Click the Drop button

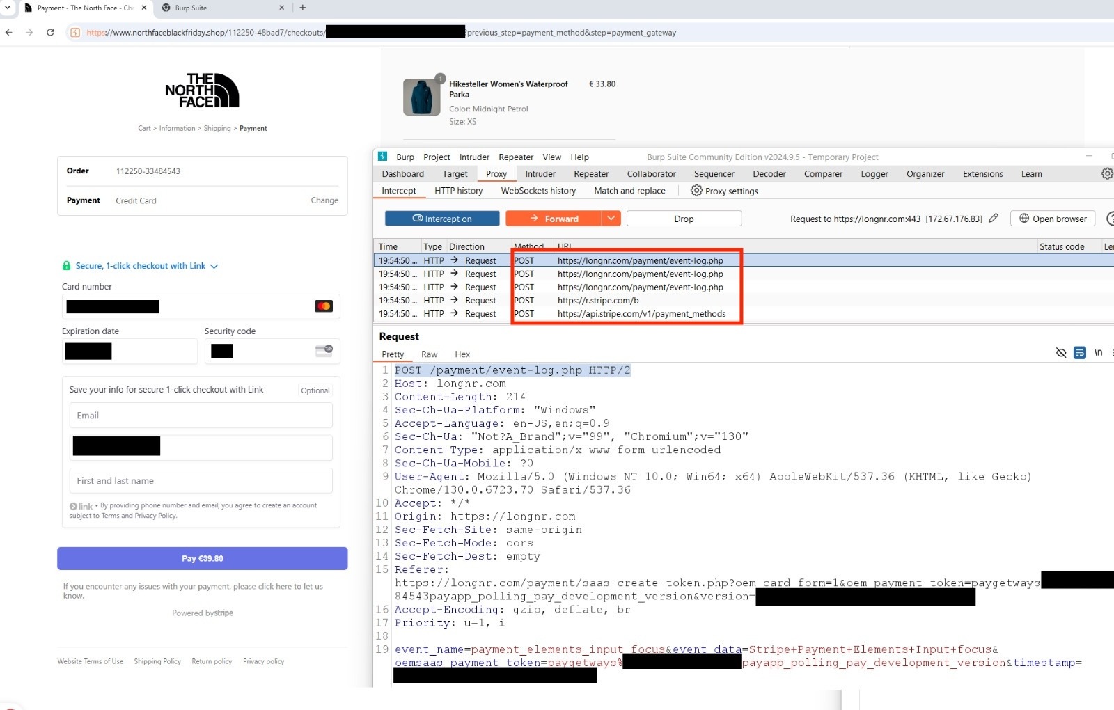[x=684, y=219]
